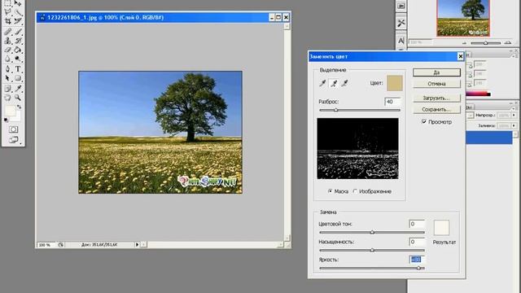Select the Paint Bucket tool
This screenshot has width=521, height=293.
pyautogui.click(x=18, y=50)
